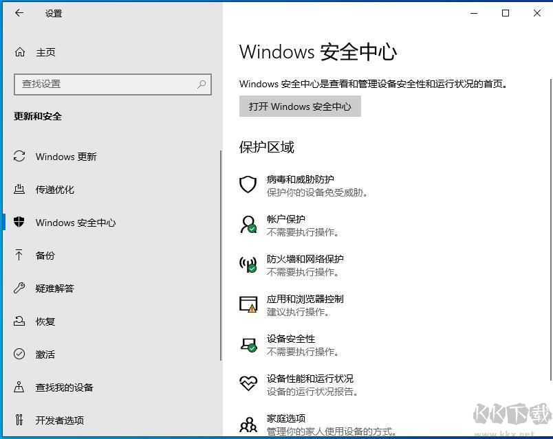Viewport: 553px width, 439px height.
Task: Click the 保护区域 heading
Action: click(267, 147)
